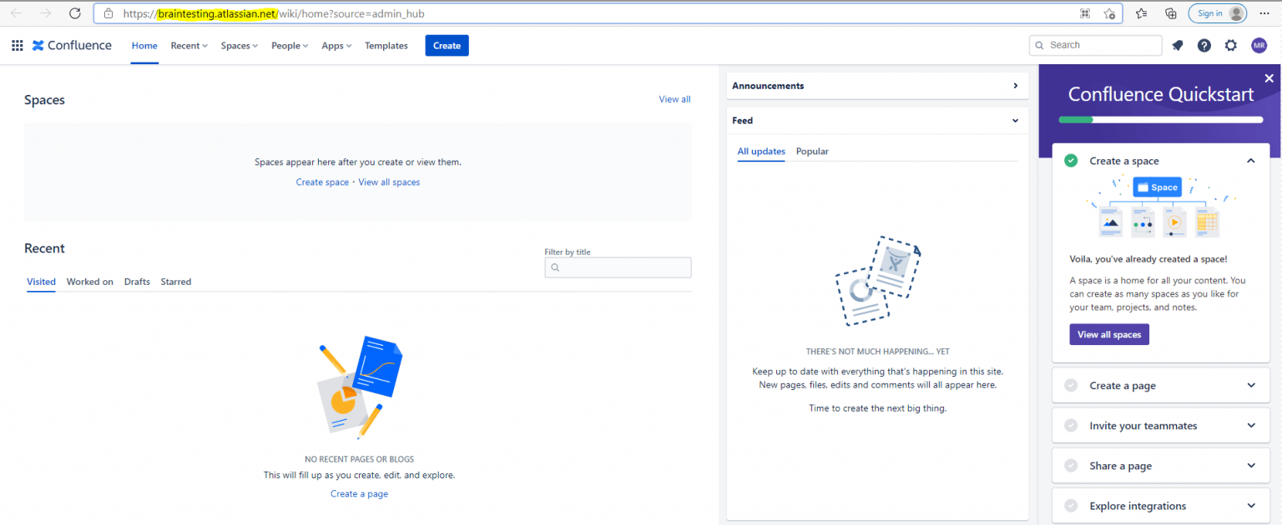The width and height of the screenshot is (1282, 525).
Task: Open the profile avatar menu
Action: coord(1259,45)
